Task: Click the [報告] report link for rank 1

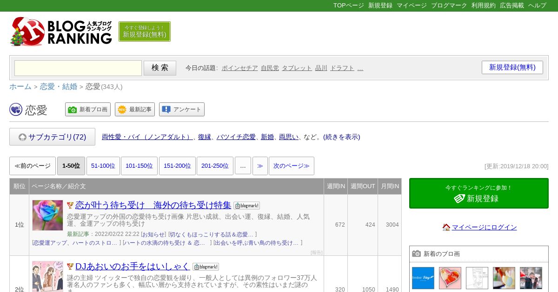Action: pos(316,253)
